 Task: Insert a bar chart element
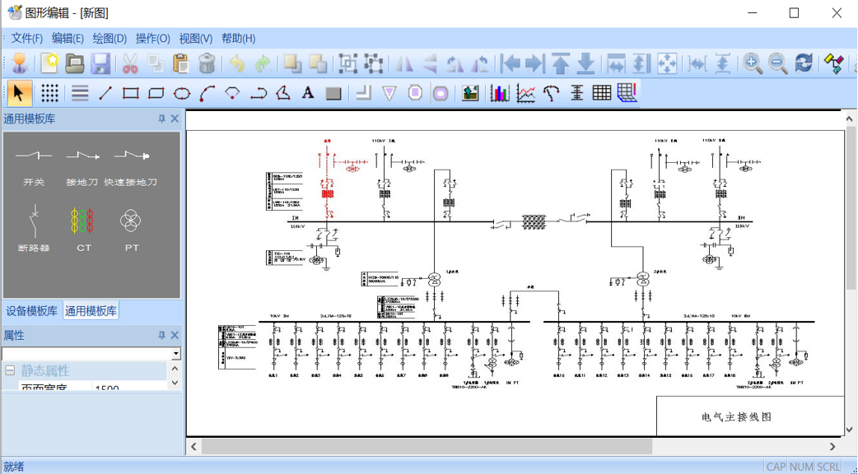pos(500,93)
